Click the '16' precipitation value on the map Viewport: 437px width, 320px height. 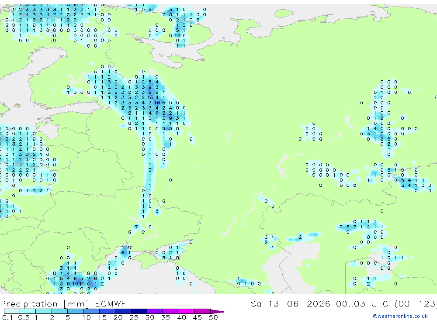click(157, 103)
